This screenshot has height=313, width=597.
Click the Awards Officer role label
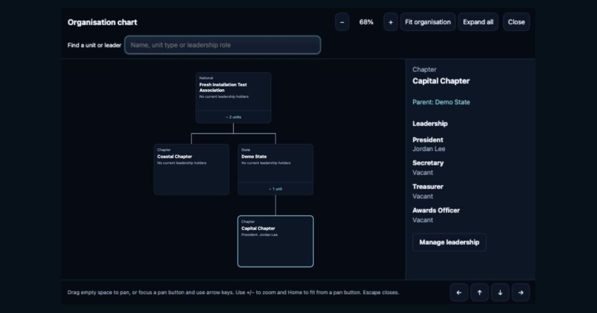click(436, 210)
